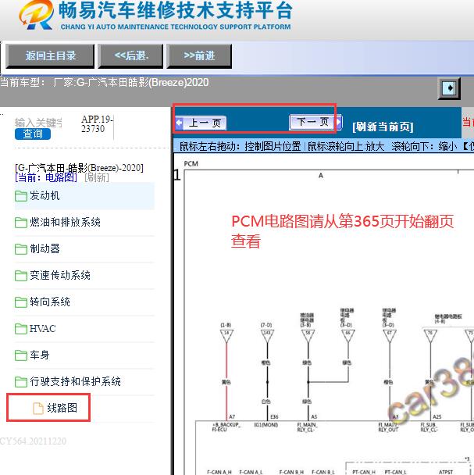Image resolution: width=474 pixels, height=475 pixels.
Task: Go forward using >>前进 button
Action: (x=199, y=55)
